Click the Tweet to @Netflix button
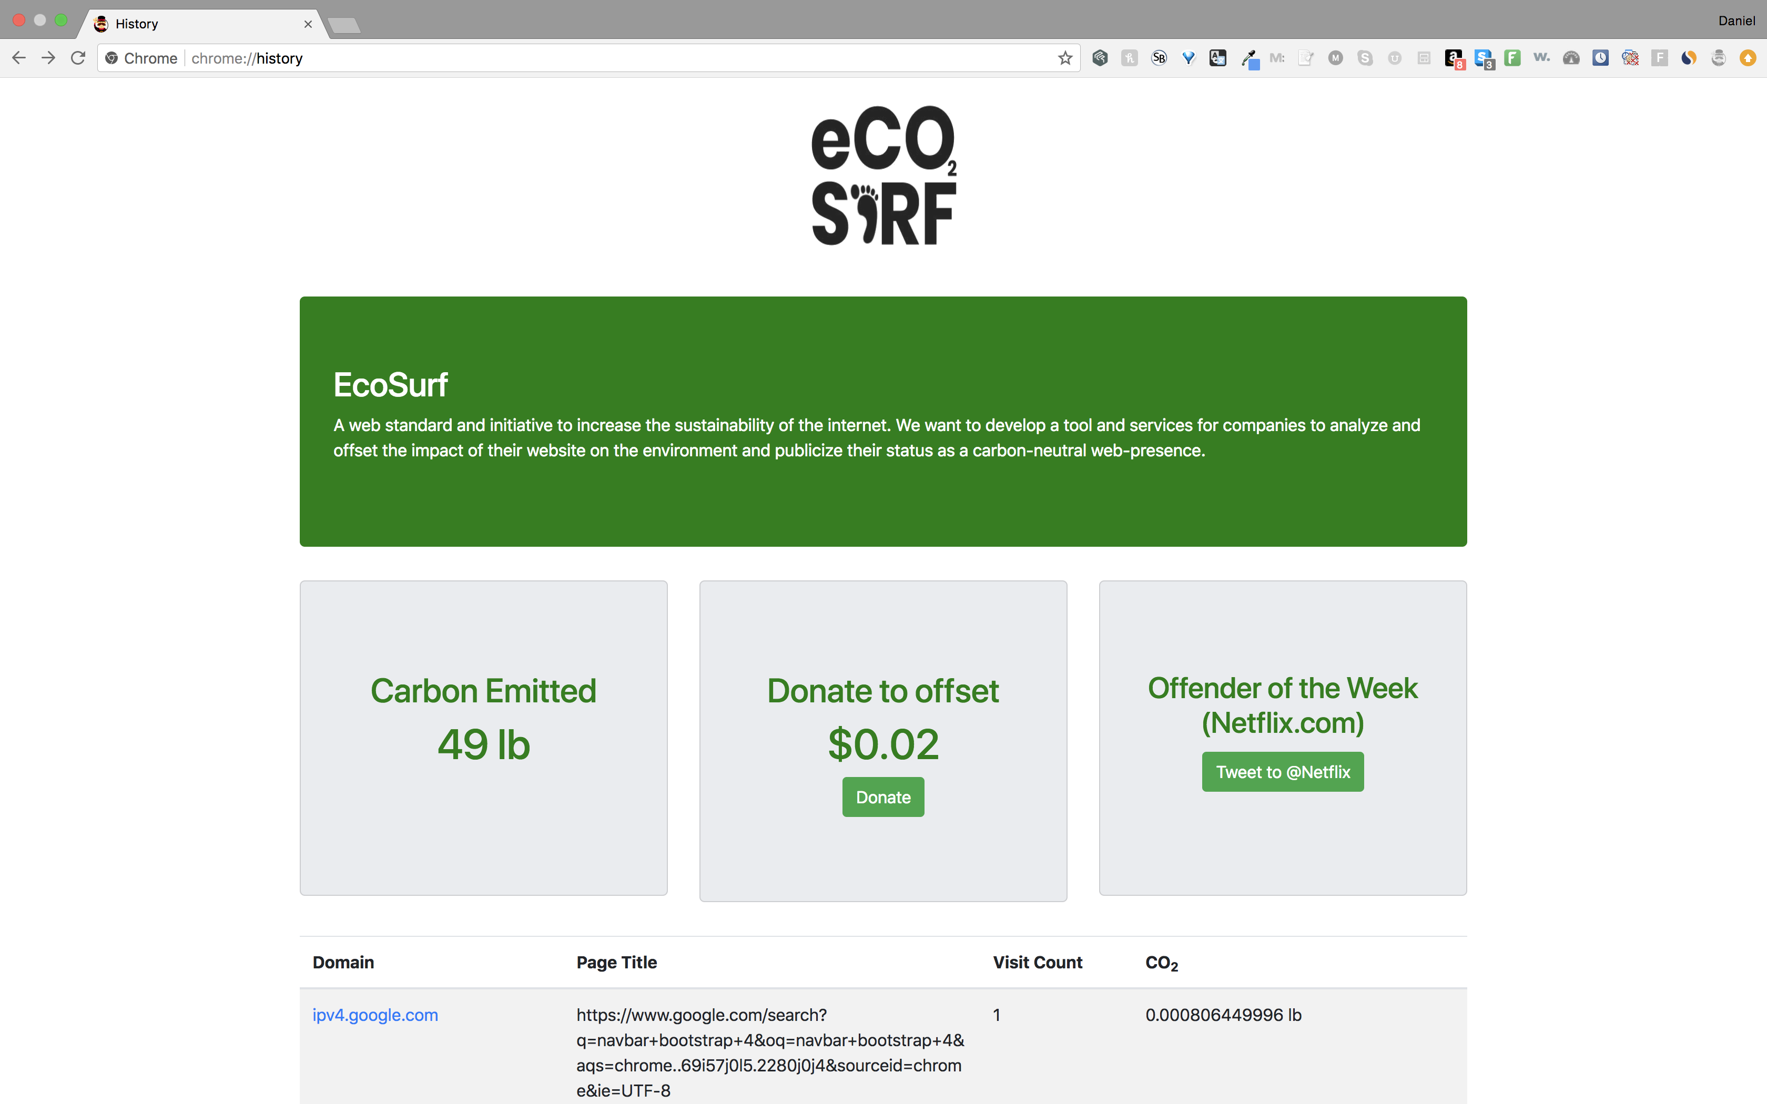Screen dimensions: 1767x1104 point(1282,771)
